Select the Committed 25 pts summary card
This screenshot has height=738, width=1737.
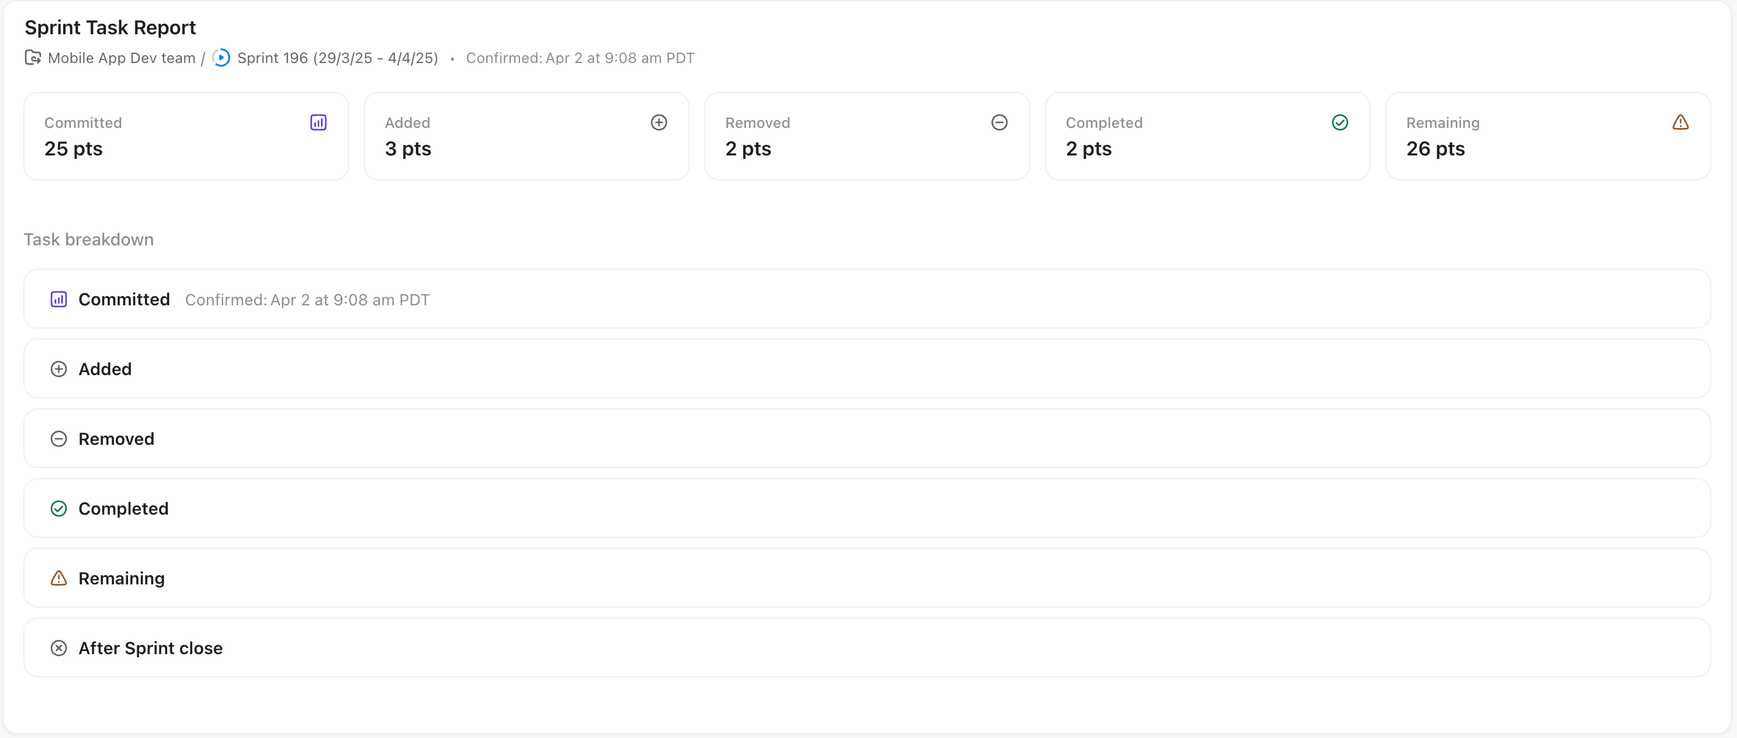coord(186,136)
